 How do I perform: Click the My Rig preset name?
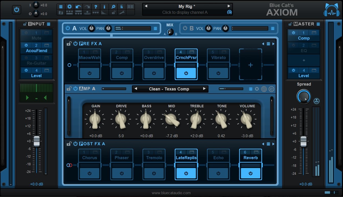(x=187, y=6)
